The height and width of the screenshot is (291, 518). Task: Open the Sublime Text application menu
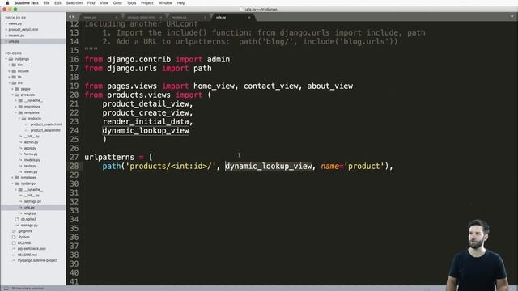(x=27, y=3)
